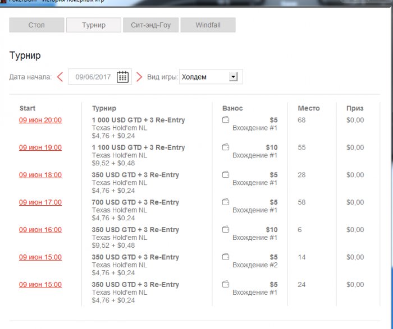Select '1 100 USD GTD + 3 Re-Entry' title
This screenshot has width=393, height=329.
(x=138, y=147)
